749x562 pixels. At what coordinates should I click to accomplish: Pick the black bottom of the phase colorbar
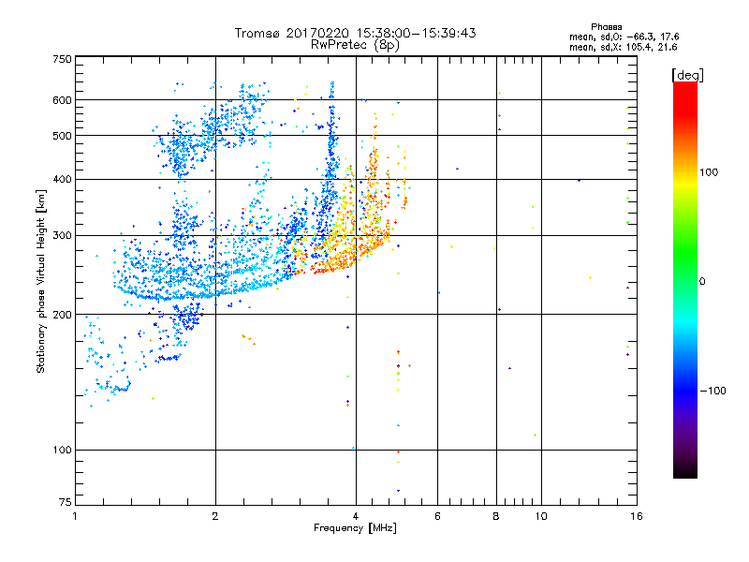tap(685, 472)
